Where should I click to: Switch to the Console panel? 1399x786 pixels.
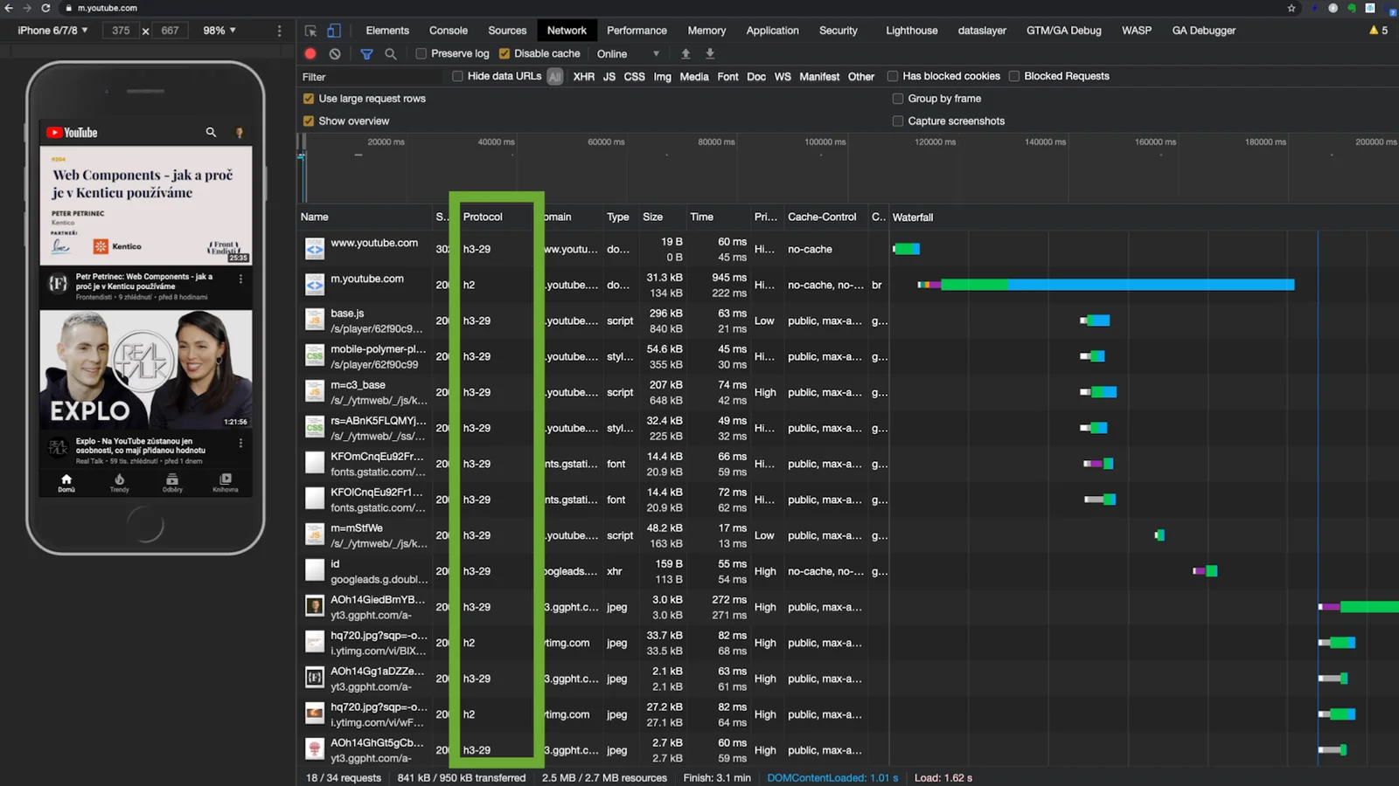[x=448, y=30]
